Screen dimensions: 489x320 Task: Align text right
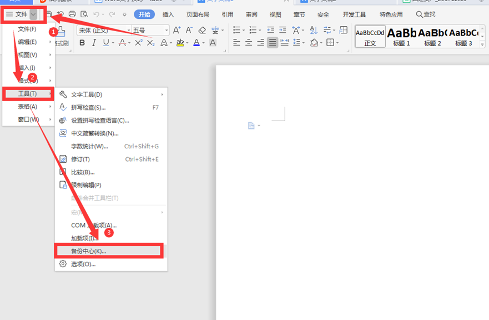pyautogui.click(x=260, y=42)
